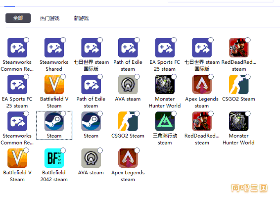The height and width of the screenshot is (198, 280).
Task: Tick circle on top-row RedDeadRed steam
Action: pos(248,40)
